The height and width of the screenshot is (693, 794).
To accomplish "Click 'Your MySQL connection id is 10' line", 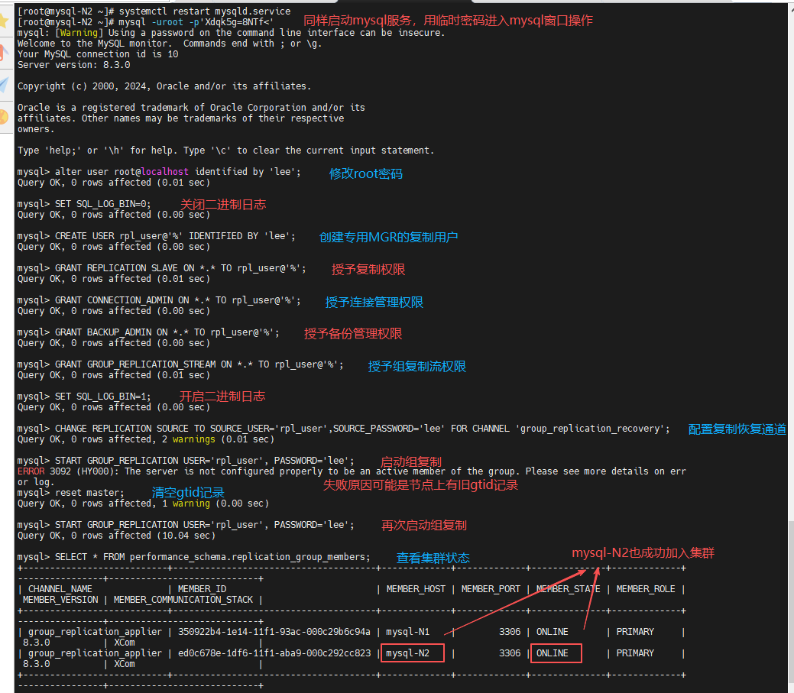I will (98, 54).
